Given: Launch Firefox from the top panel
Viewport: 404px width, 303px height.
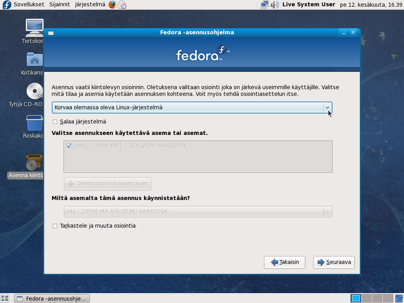Looking at the screenshot, I should [x=112, y=5].
